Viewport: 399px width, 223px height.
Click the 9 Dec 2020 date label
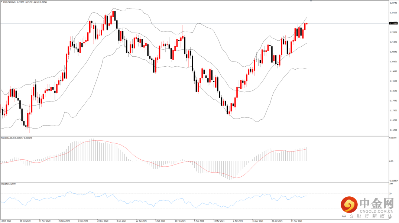[83, 221]
